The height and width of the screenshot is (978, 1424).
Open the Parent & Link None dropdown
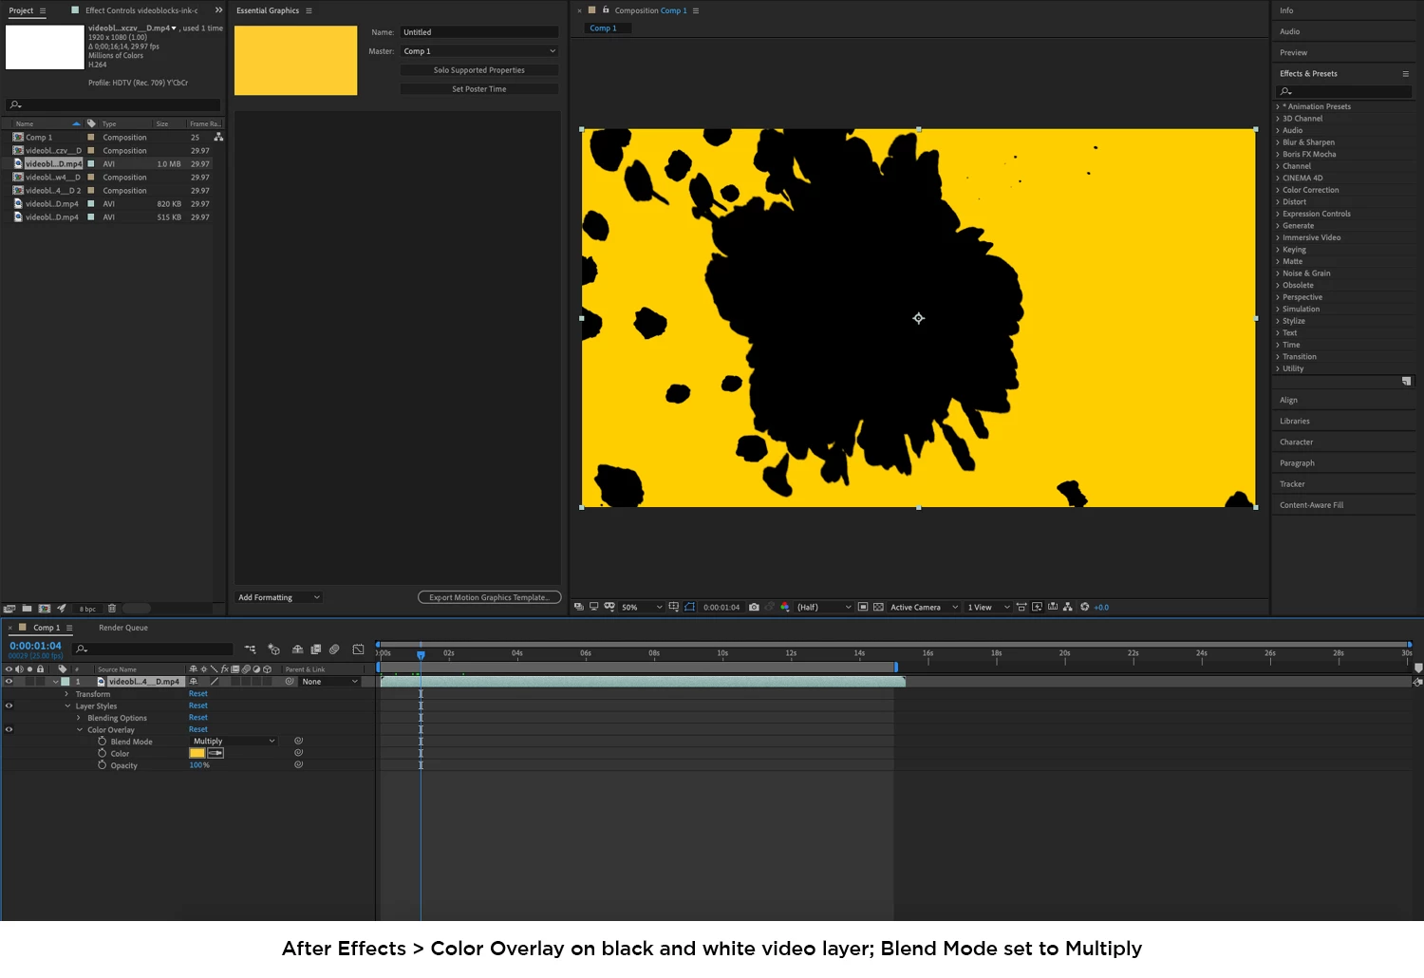pyautogui.click(x=329, y=682)
